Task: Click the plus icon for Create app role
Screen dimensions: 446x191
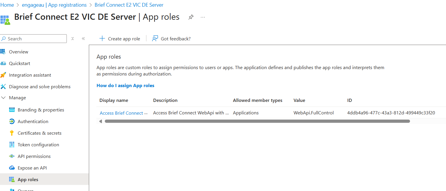Action: [x=102, y=39]
